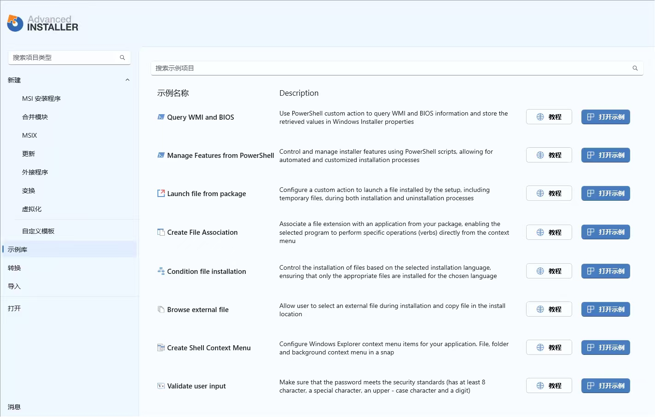Click the sample project search magnifier icon

click(x=635, y=68)
